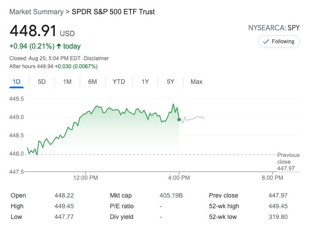This screenshot has width=310, height=227.
Task: Show the 1M time range
Action: point(67,82)
